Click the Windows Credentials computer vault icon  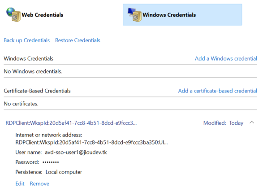tap(134, 15)
